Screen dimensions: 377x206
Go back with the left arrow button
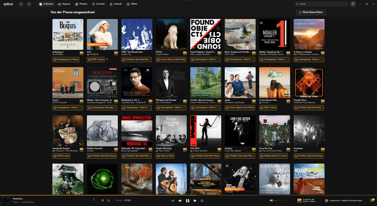click(21, 4)
